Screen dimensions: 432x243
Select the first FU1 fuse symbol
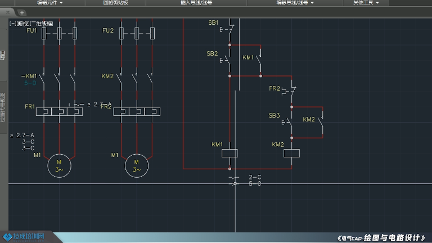pos(44,33)
